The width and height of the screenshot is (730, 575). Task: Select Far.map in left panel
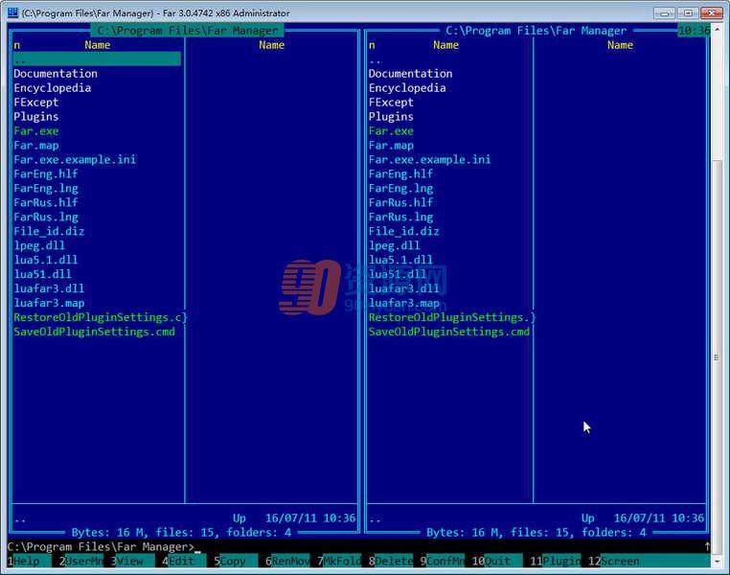point(35,146)
